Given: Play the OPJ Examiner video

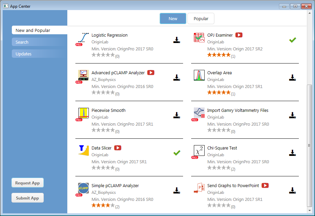Looking at the screenshot, I should click(239, 35).
